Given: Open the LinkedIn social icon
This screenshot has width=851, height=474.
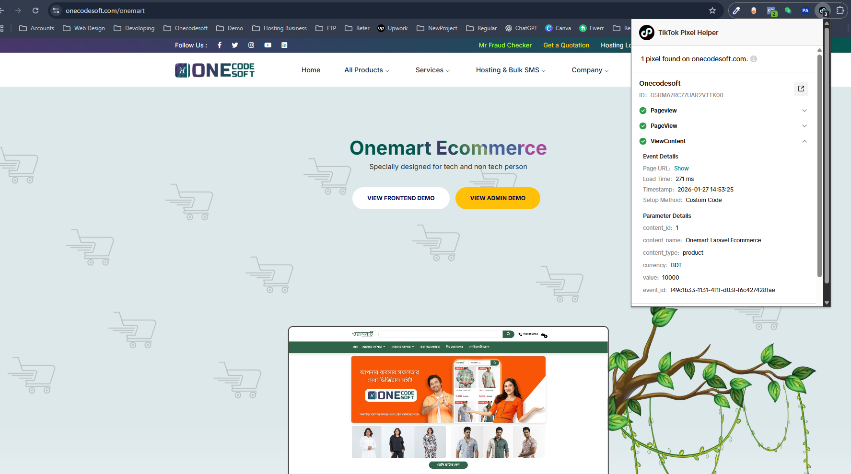Looking at the screenshot, I should [284, 45].
